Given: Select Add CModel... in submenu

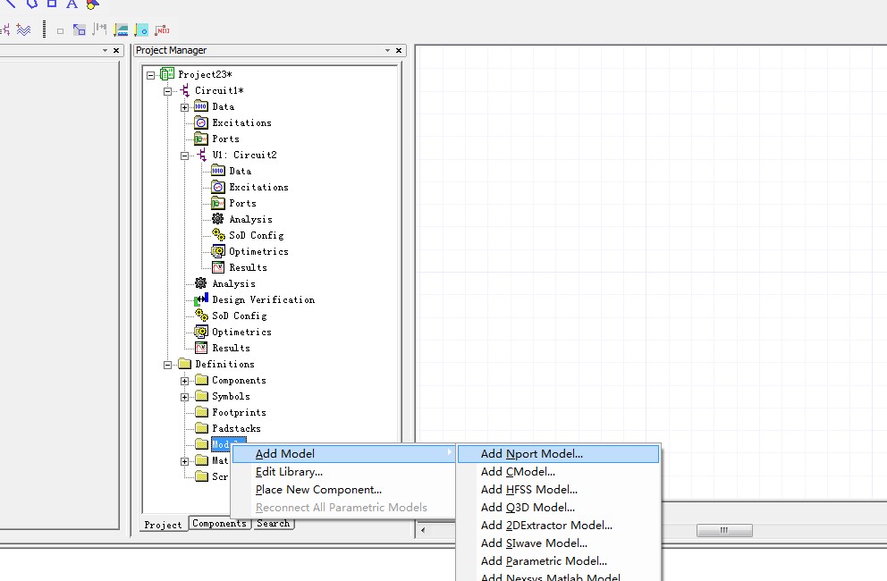Looking at the screenshot, I should coord(558,472).
